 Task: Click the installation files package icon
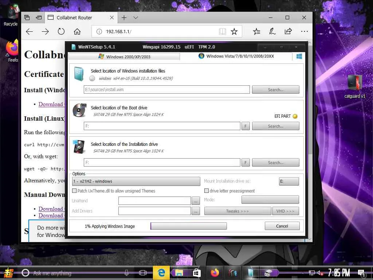(79, 74)
